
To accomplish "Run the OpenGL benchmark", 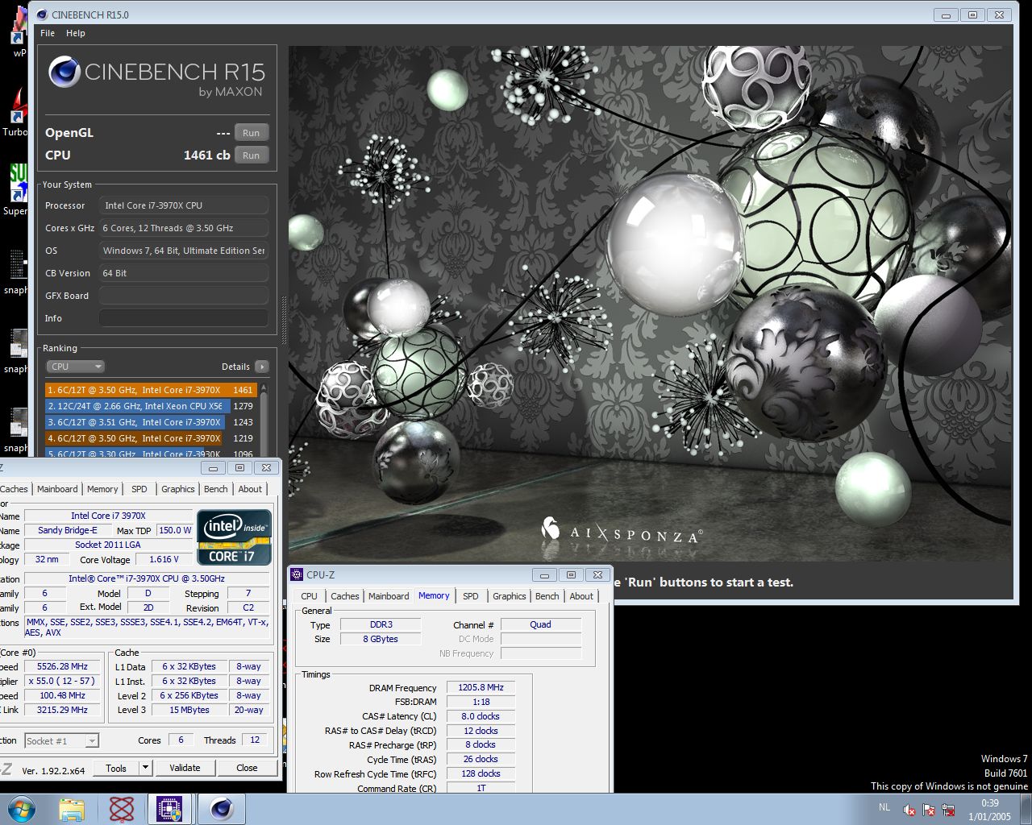I will [251, 133].
